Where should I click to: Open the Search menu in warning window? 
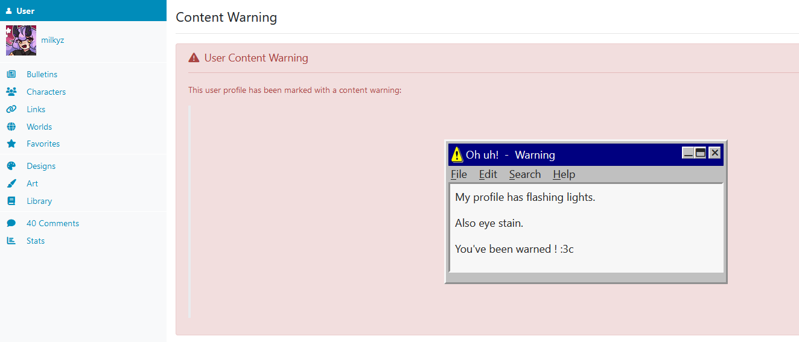pos(525,174)
